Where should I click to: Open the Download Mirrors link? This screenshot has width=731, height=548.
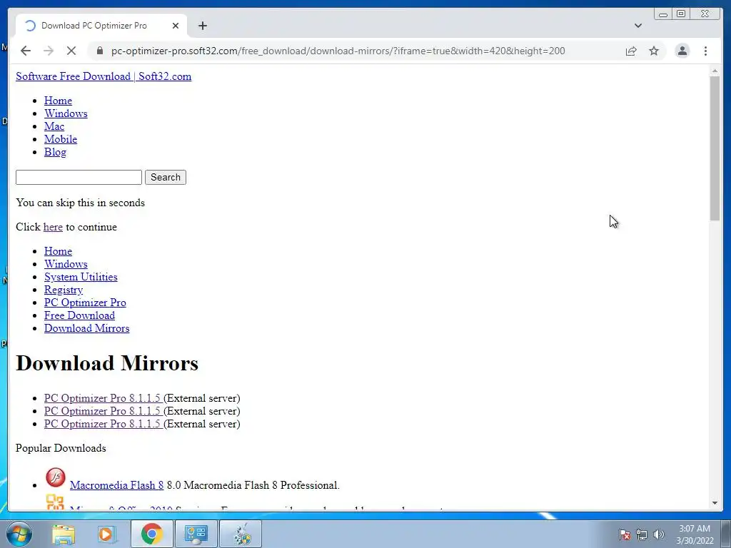click(x=86, y=328)
